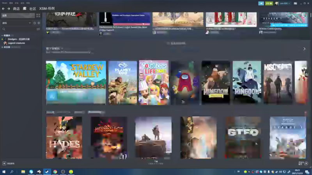Open friends and chat plus icon
This screenshot has height=175, width=312.
pos(306,163)
